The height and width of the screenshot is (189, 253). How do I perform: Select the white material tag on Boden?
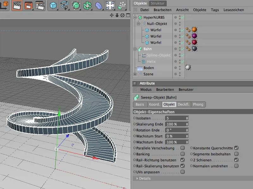click(x=188, y=67)
